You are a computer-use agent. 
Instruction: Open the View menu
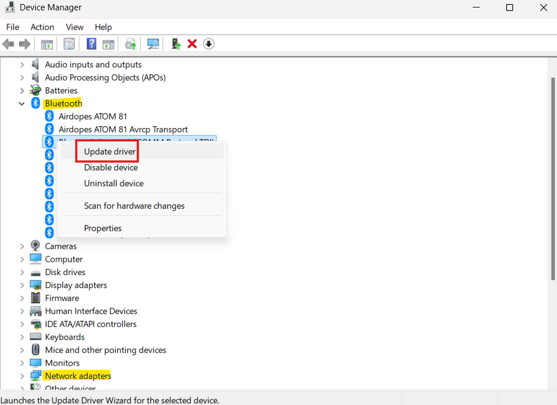74,27
